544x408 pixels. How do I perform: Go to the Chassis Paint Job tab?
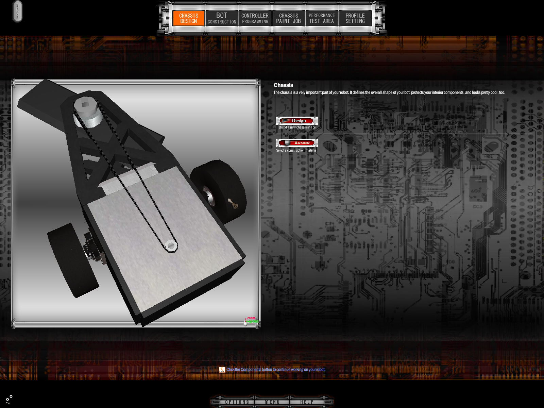tap(288, 18)
